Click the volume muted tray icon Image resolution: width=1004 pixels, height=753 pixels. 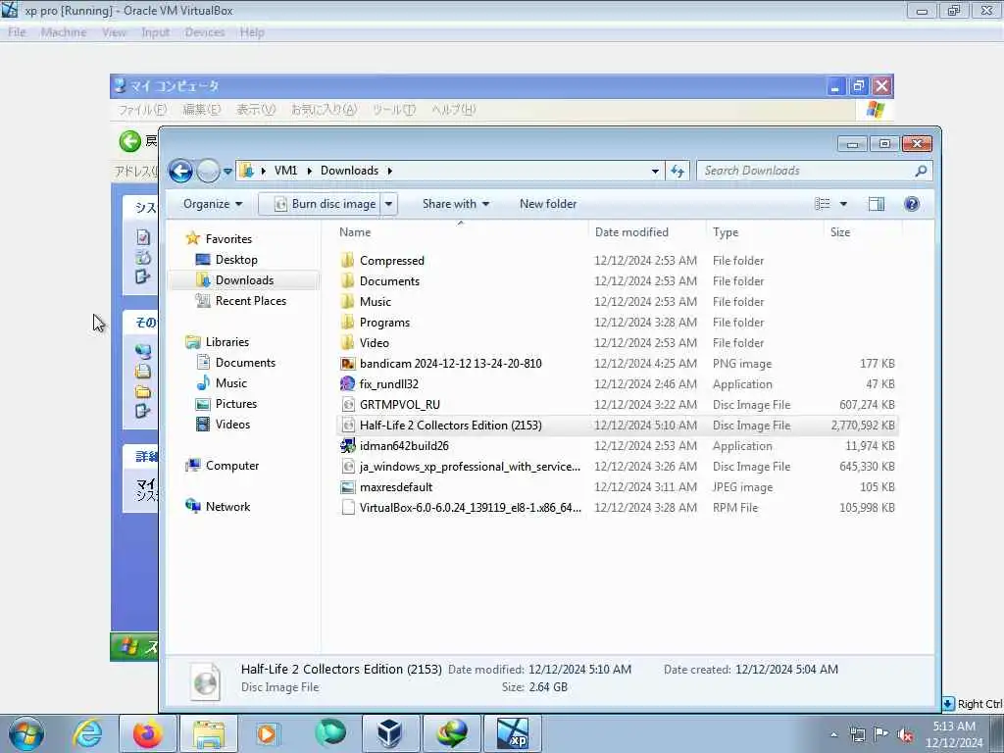905,734
